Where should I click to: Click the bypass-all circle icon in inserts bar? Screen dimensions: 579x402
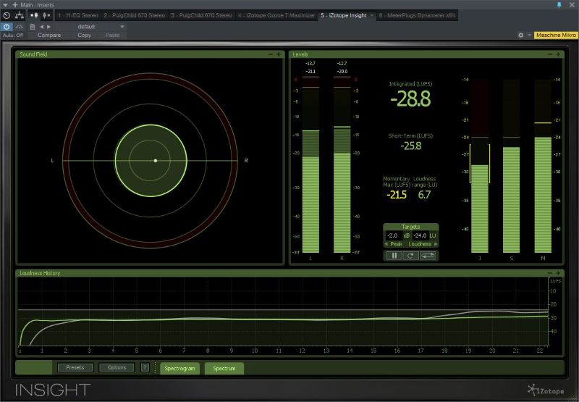click(x=7, y=15)
